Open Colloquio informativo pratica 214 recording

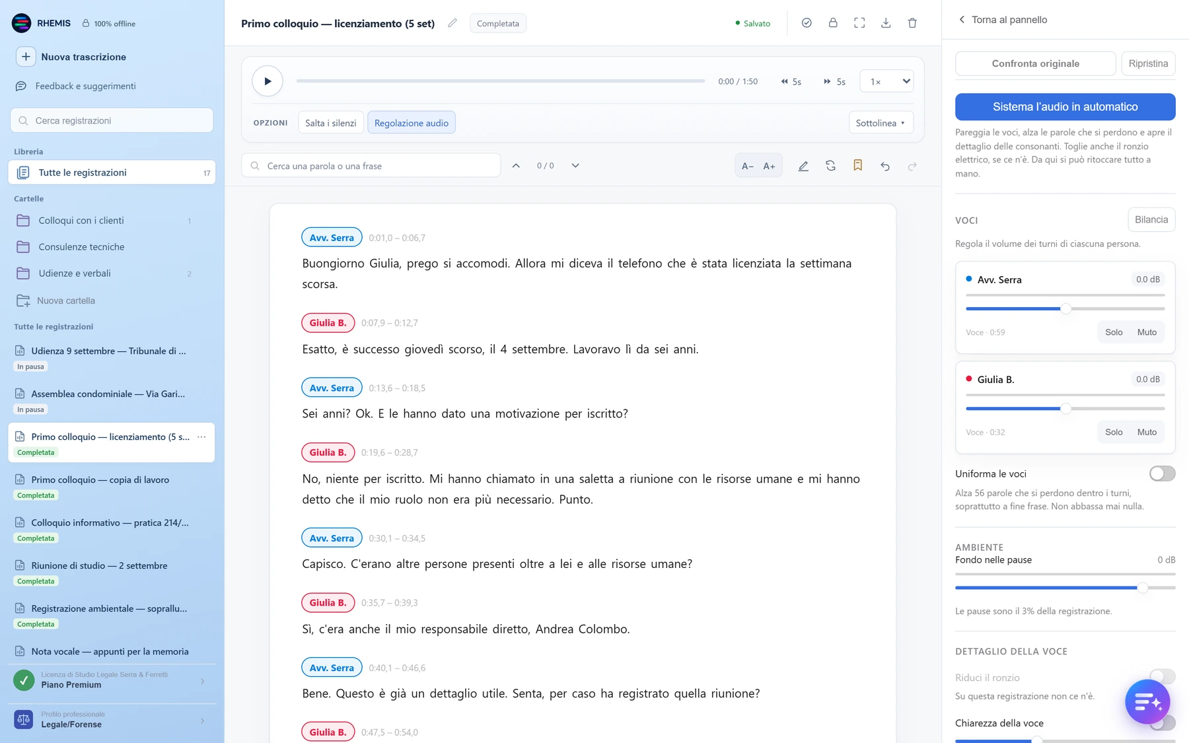click(x=111, y=529)
